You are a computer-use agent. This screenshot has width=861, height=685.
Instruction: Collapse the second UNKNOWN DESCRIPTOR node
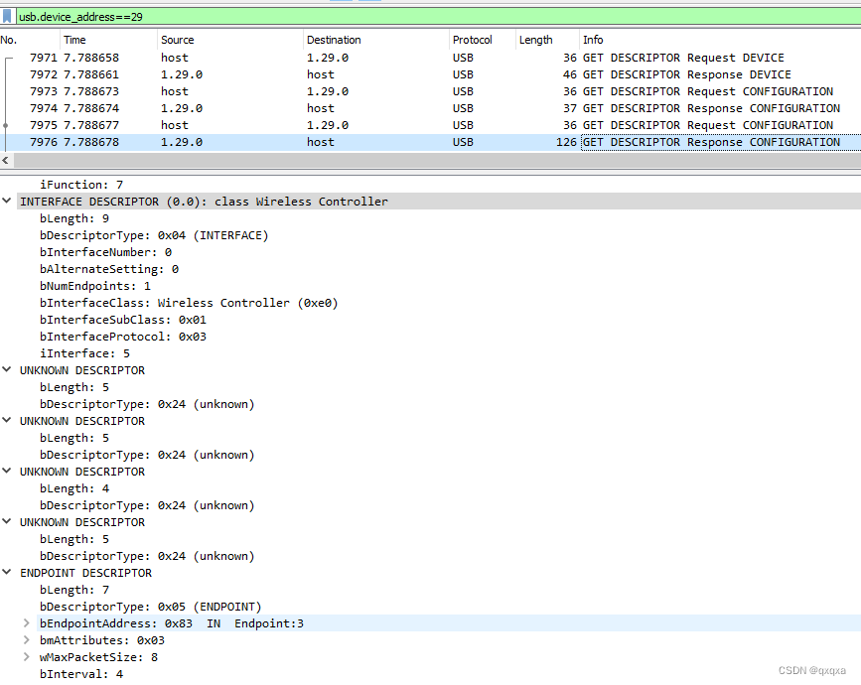click(x=7, y=420)
